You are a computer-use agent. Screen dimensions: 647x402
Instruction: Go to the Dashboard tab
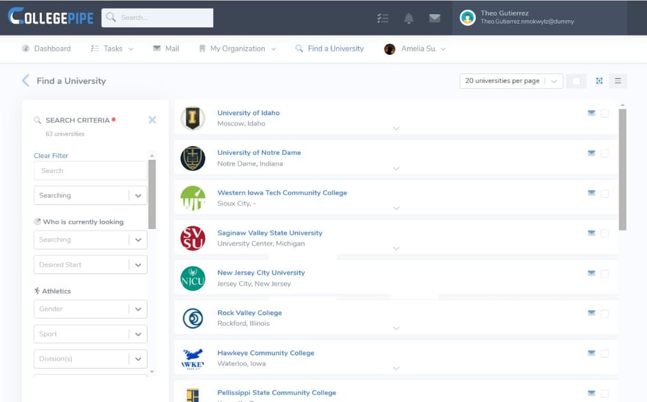[x=52, y=48]
